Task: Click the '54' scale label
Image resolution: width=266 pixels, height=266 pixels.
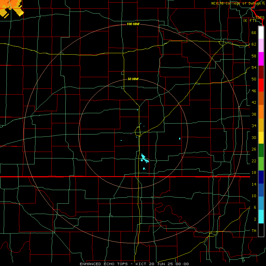Action: [x=254, y=67]
